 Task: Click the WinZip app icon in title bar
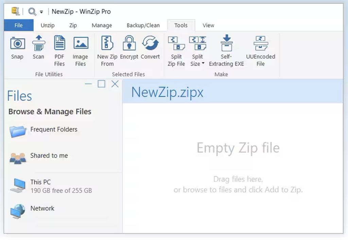coord(15,11)
